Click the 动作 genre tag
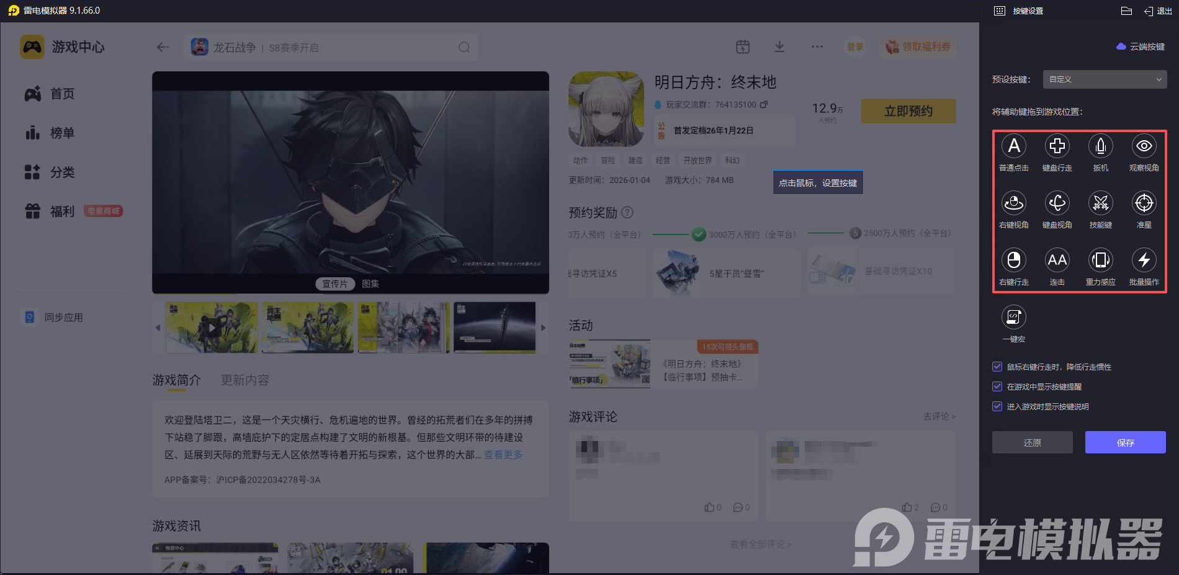1179x575 pixels. click(580, 160)
